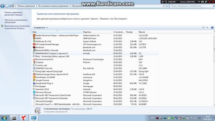Image resolution: width=215 pixels, height=121 pixels.
Task: Click publisher Disc Soft Ltd cell
Action: click(x=88, y=68)
